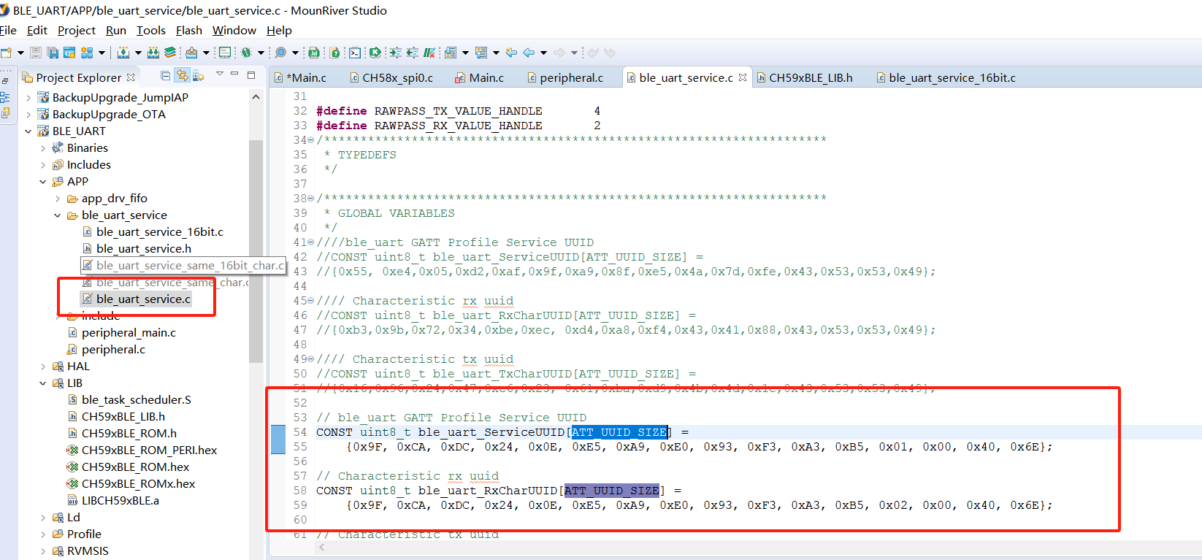Go back with the blue left arrow

(529, 53)
